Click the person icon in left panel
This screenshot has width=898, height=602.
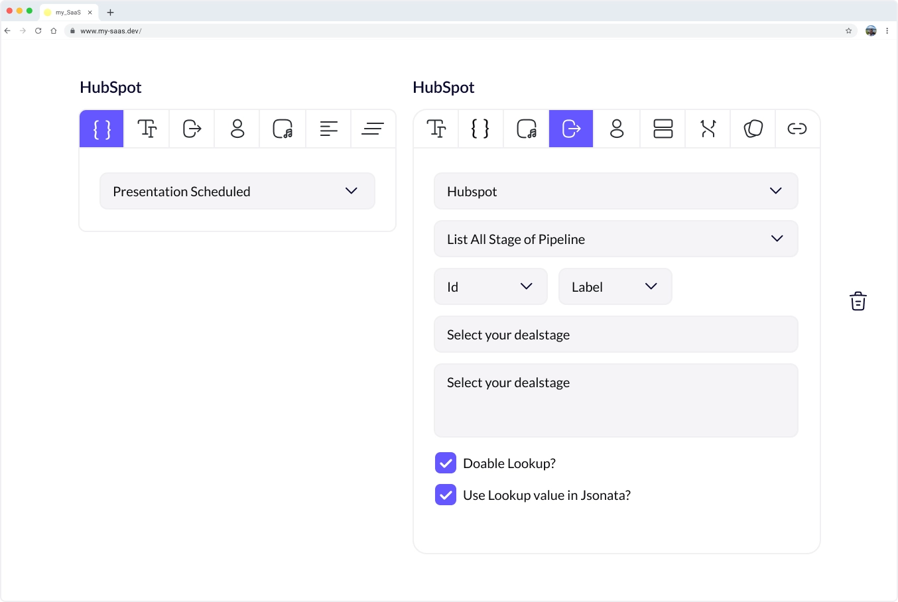237,129
